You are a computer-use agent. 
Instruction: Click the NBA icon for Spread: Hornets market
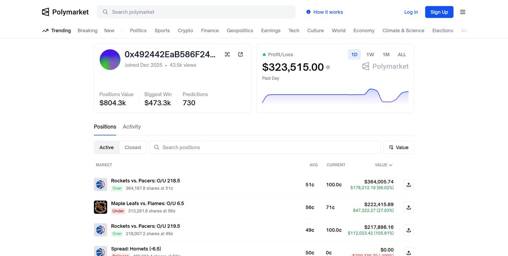100,251
